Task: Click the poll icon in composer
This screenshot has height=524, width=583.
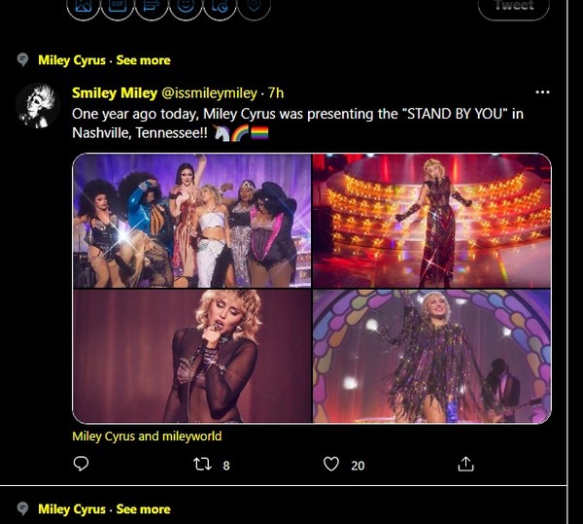Action: pyautogui.click(x=152, y=6)
